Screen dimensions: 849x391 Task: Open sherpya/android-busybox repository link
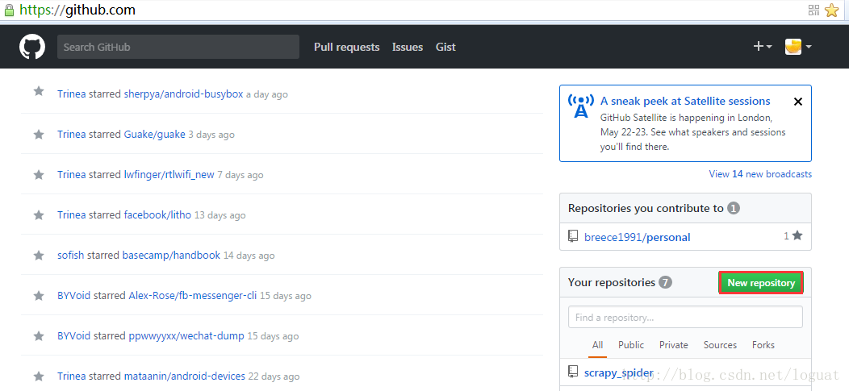183,94
